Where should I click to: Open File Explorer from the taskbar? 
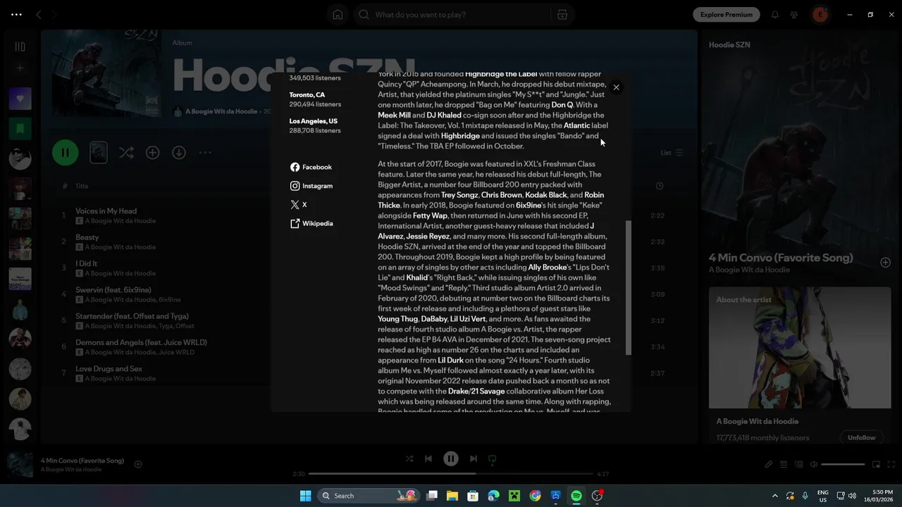pos(452,496)
